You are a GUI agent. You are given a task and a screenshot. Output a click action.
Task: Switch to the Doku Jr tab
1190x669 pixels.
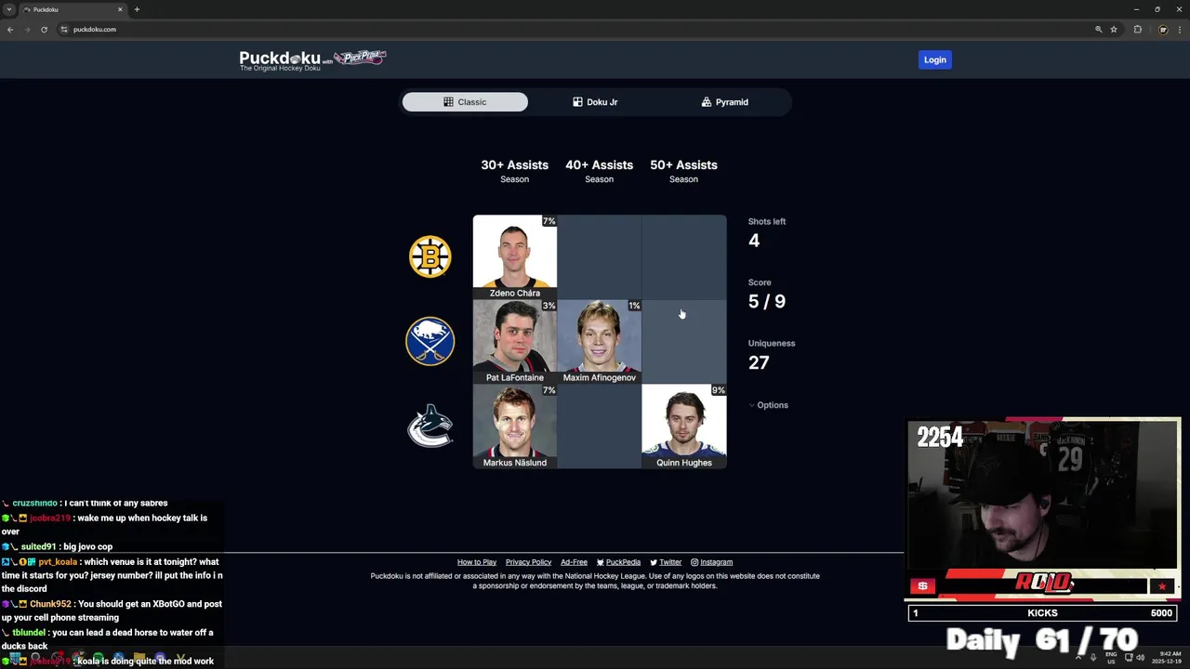pyautogui.click(x=595, y=102)
